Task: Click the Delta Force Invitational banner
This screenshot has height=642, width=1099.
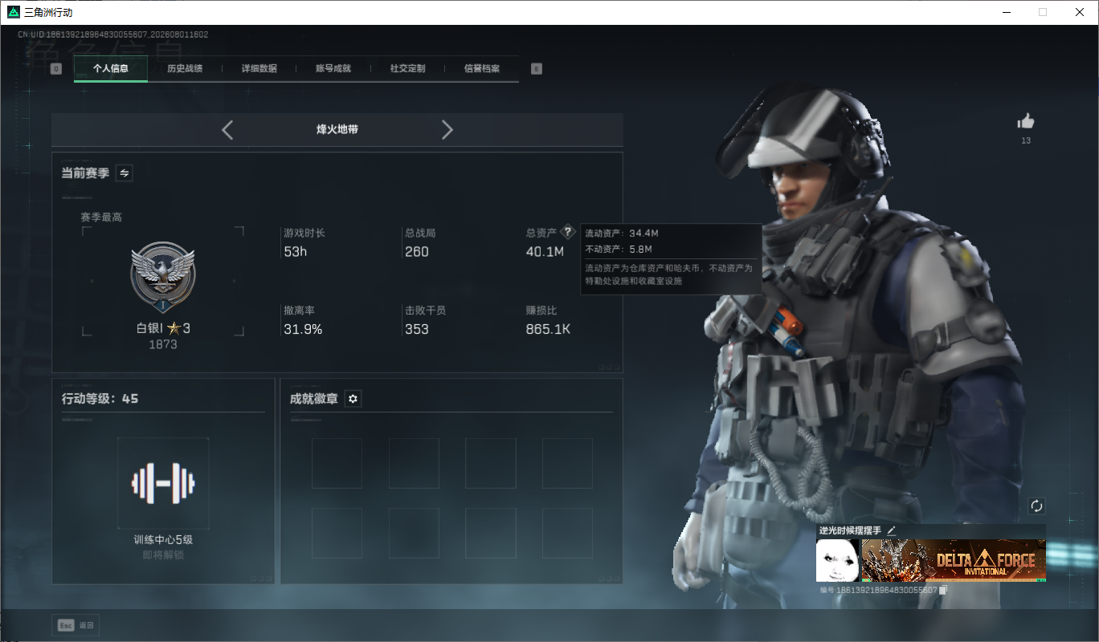Action: (954, 560)
